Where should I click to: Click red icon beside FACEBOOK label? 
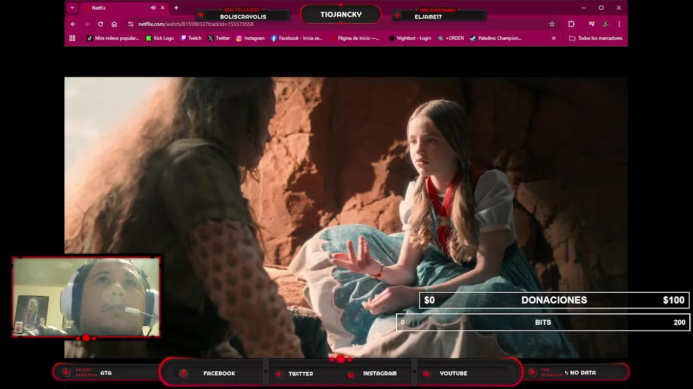(183, 373)
